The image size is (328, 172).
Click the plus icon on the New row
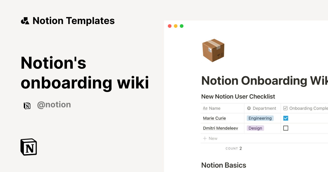pos(204,138)
